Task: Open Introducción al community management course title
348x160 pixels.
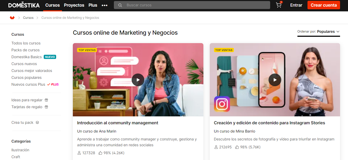Action: click(118, 123)
